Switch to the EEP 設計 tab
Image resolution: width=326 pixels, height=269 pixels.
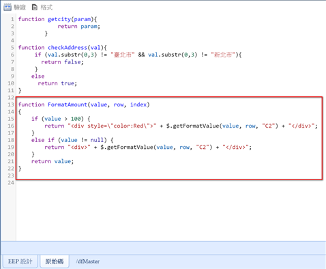pos(20,261)
